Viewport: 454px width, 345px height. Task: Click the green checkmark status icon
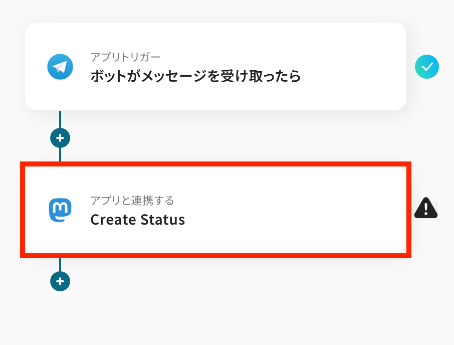(x=427, y=67)
